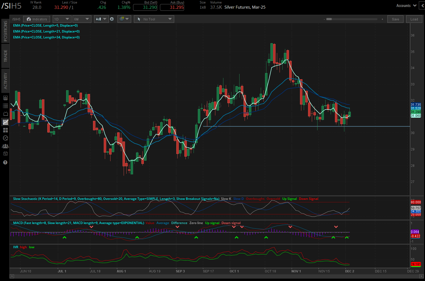The image size is (425, 281).
Task: Click the candlestick chart style icon
Action: click(x=98, y=19)
